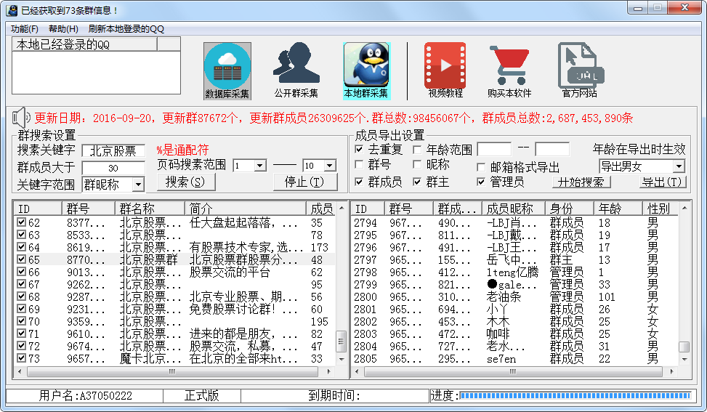
Task: Enable the 邮箱格式导出 checkbox
Action: [482, 167]
